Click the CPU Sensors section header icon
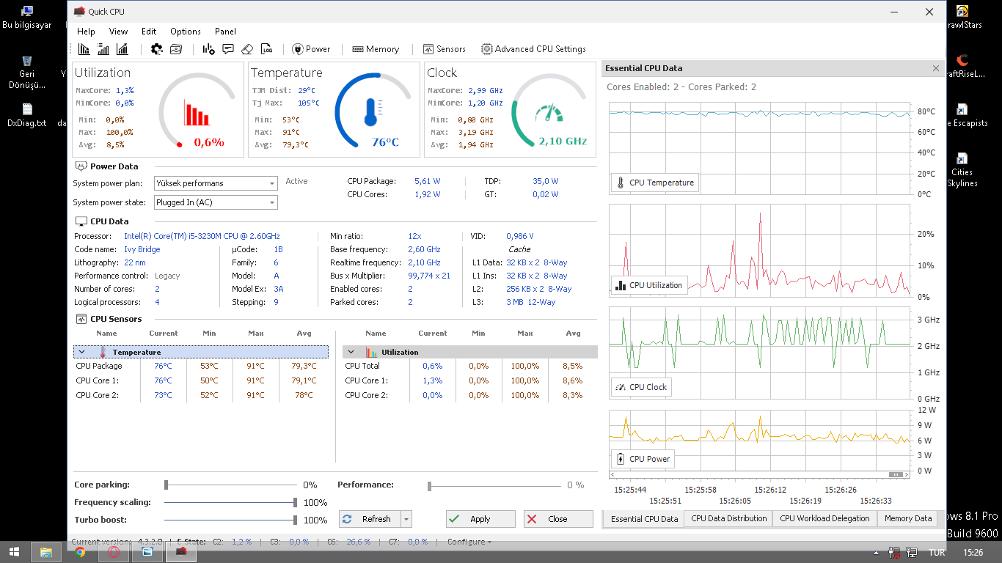 tap(81, 319)
